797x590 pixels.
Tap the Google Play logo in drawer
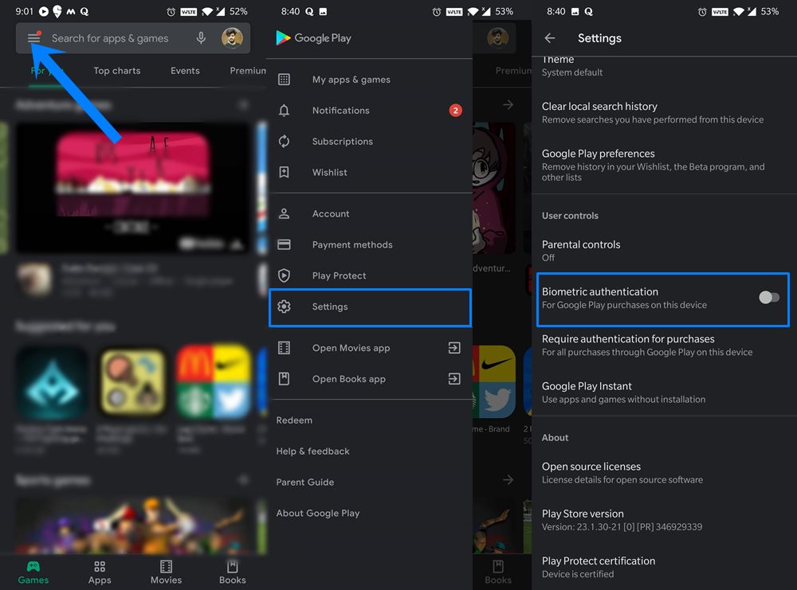click(x=313, y=38)
